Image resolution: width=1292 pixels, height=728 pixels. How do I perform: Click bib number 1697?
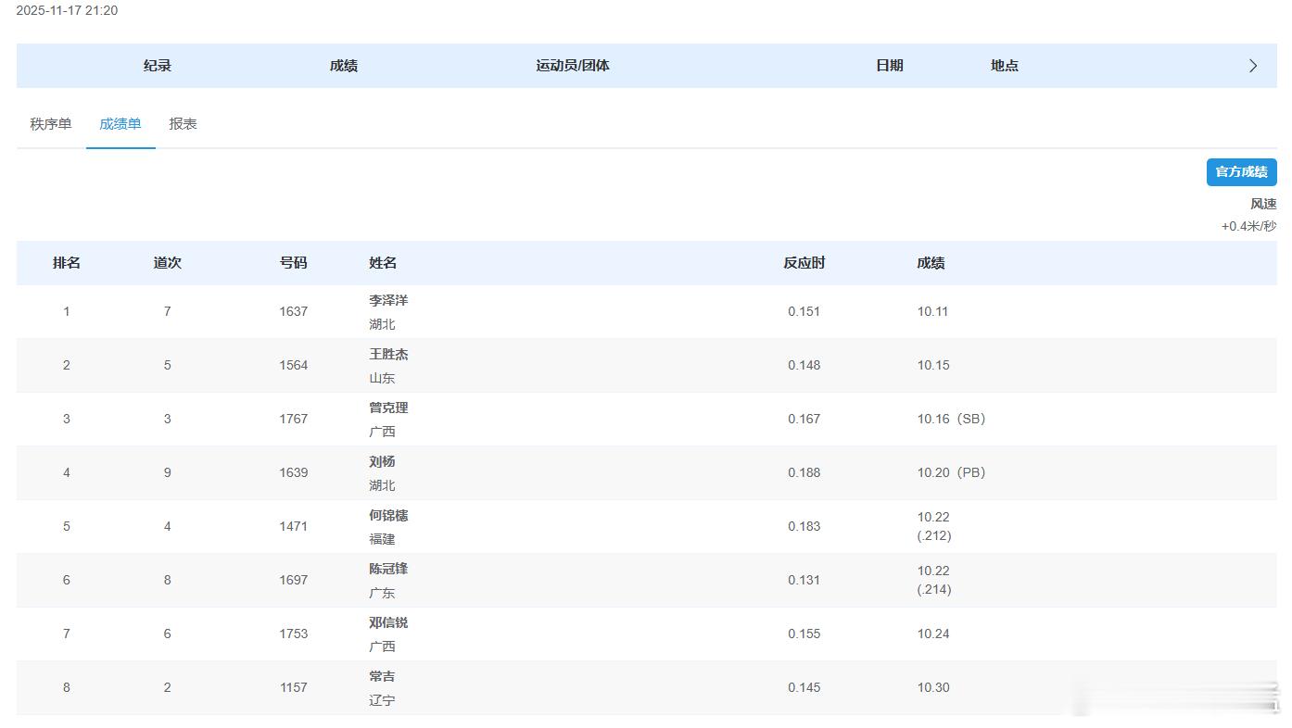pyautogui.click(x=294, y=580)
